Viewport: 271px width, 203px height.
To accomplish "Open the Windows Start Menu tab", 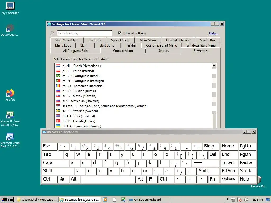I will [x=201, y=45].
